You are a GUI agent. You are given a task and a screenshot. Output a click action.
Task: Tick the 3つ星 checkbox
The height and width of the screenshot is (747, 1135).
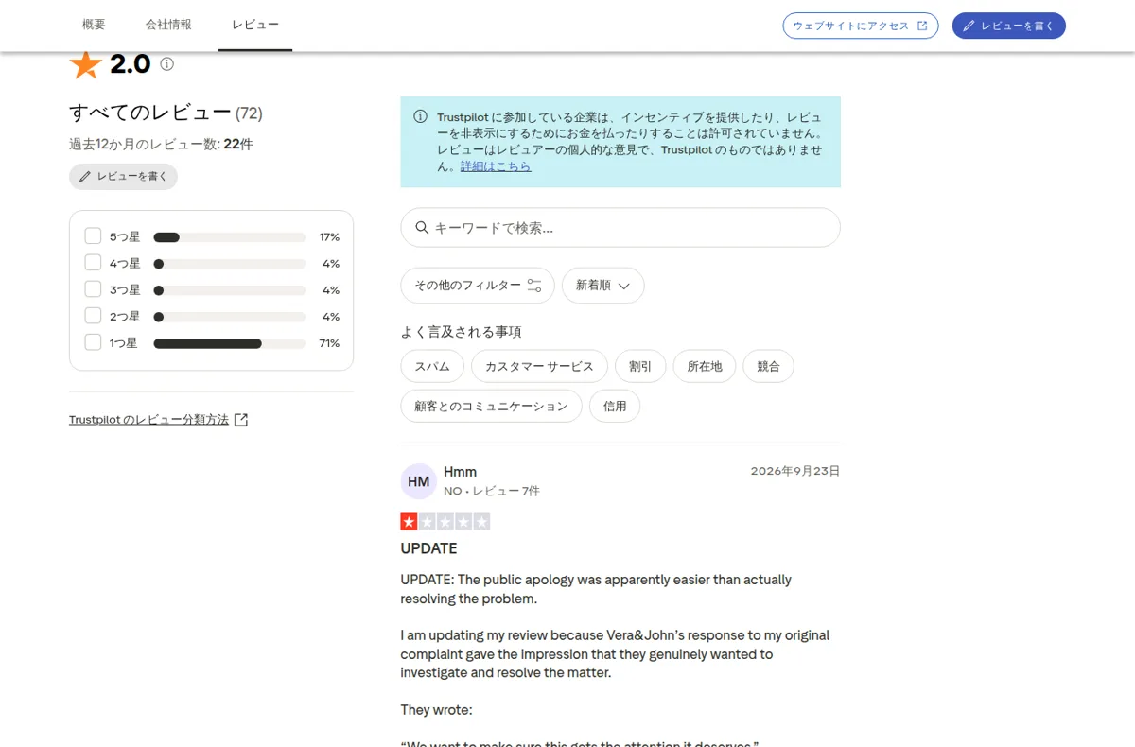(x=93, y=288)
